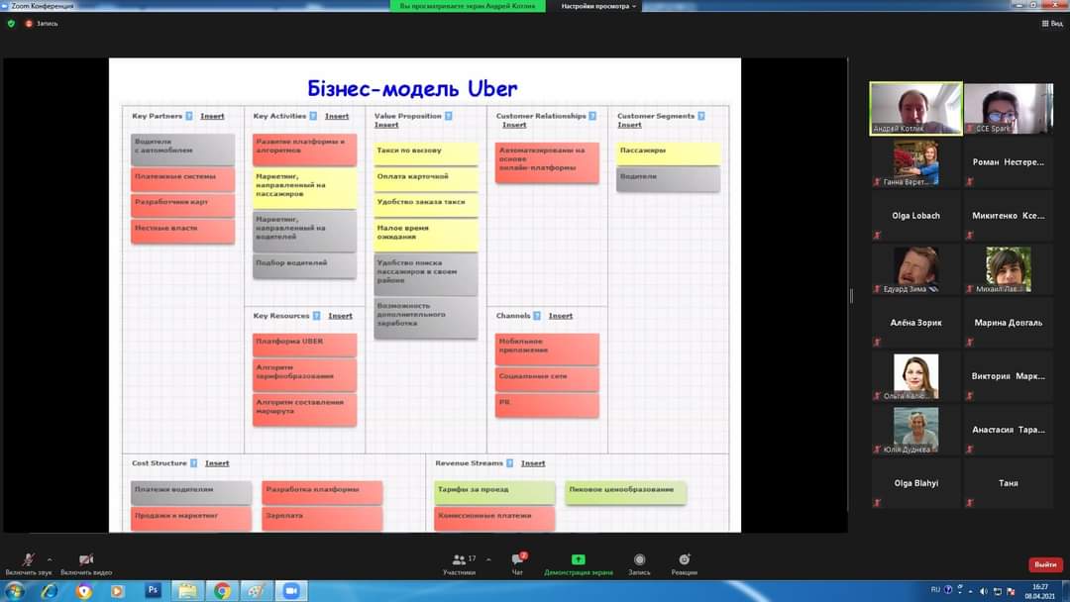1070x602 pixels.
Task: Click RU language indicator in tray
Action: pyautogui.click(x=935, y=590)
